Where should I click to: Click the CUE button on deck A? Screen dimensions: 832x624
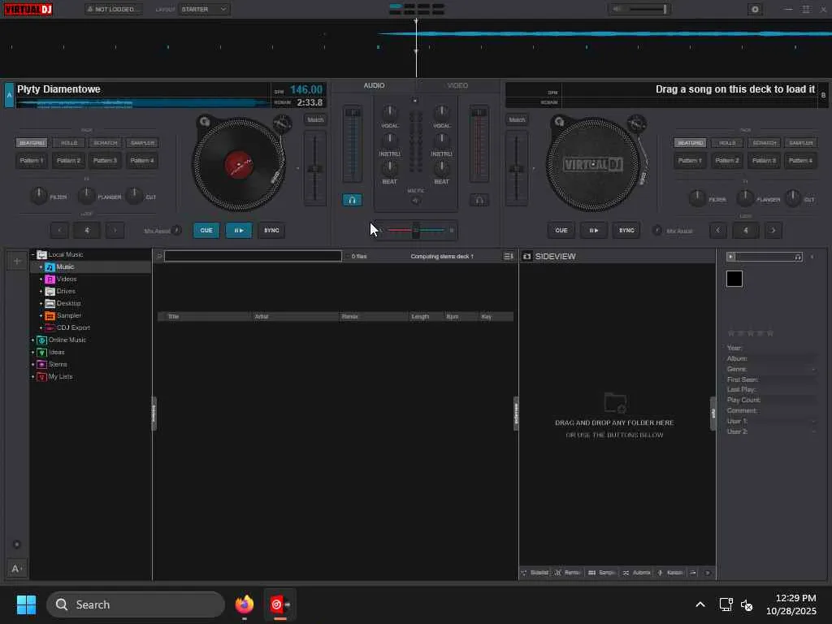206,230
